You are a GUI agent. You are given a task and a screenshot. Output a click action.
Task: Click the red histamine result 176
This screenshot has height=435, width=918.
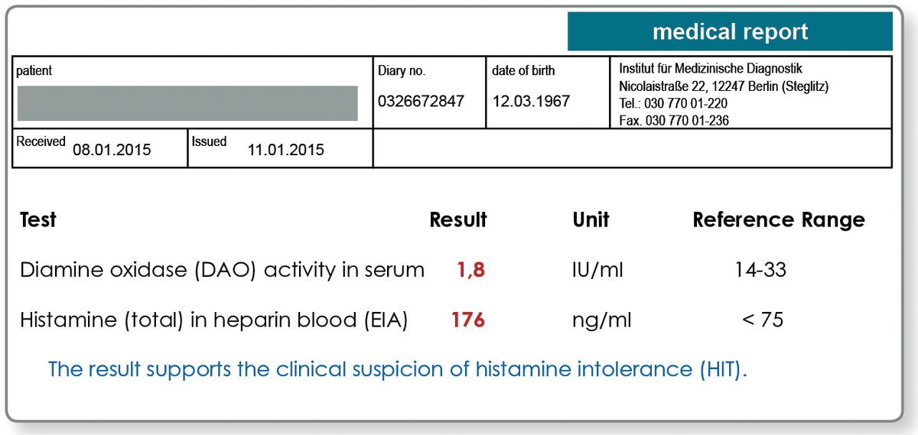(x=468, y=320)
